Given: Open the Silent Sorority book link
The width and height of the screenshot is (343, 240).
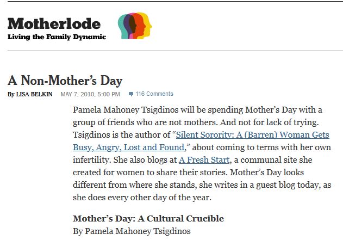Looking at the screenshot, I should pyautogui.click(x=253, y=134).
